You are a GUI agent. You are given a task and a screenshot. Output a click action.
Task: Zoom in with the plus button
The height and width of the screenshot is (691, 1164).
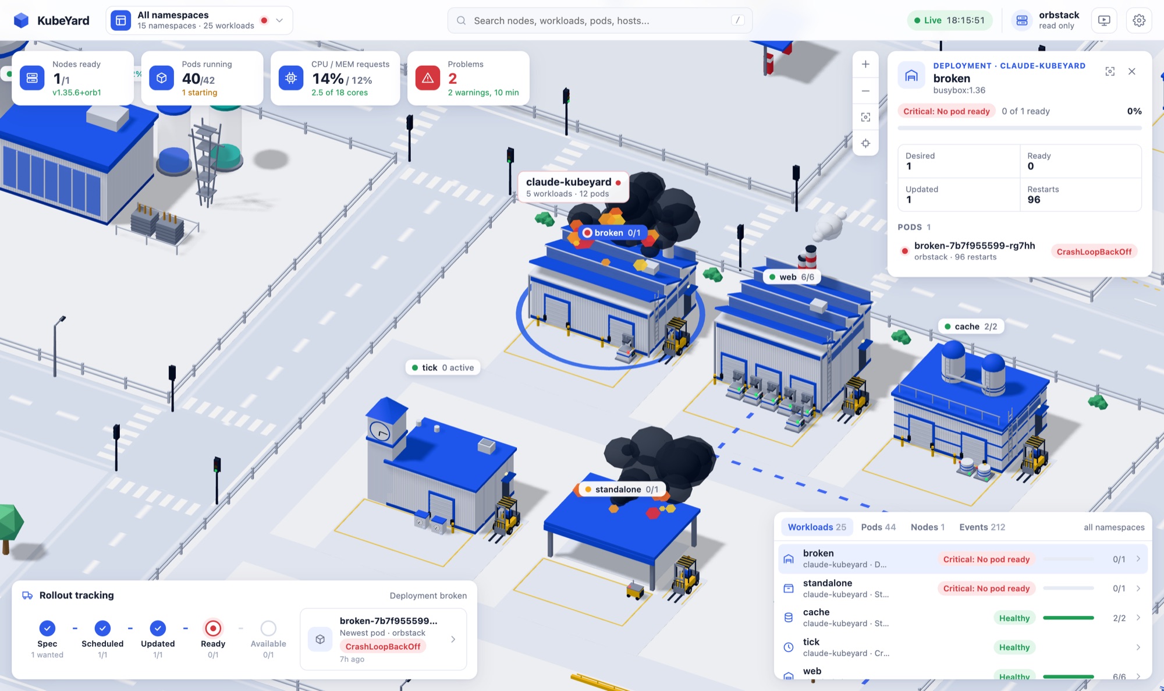click(865, 64)
